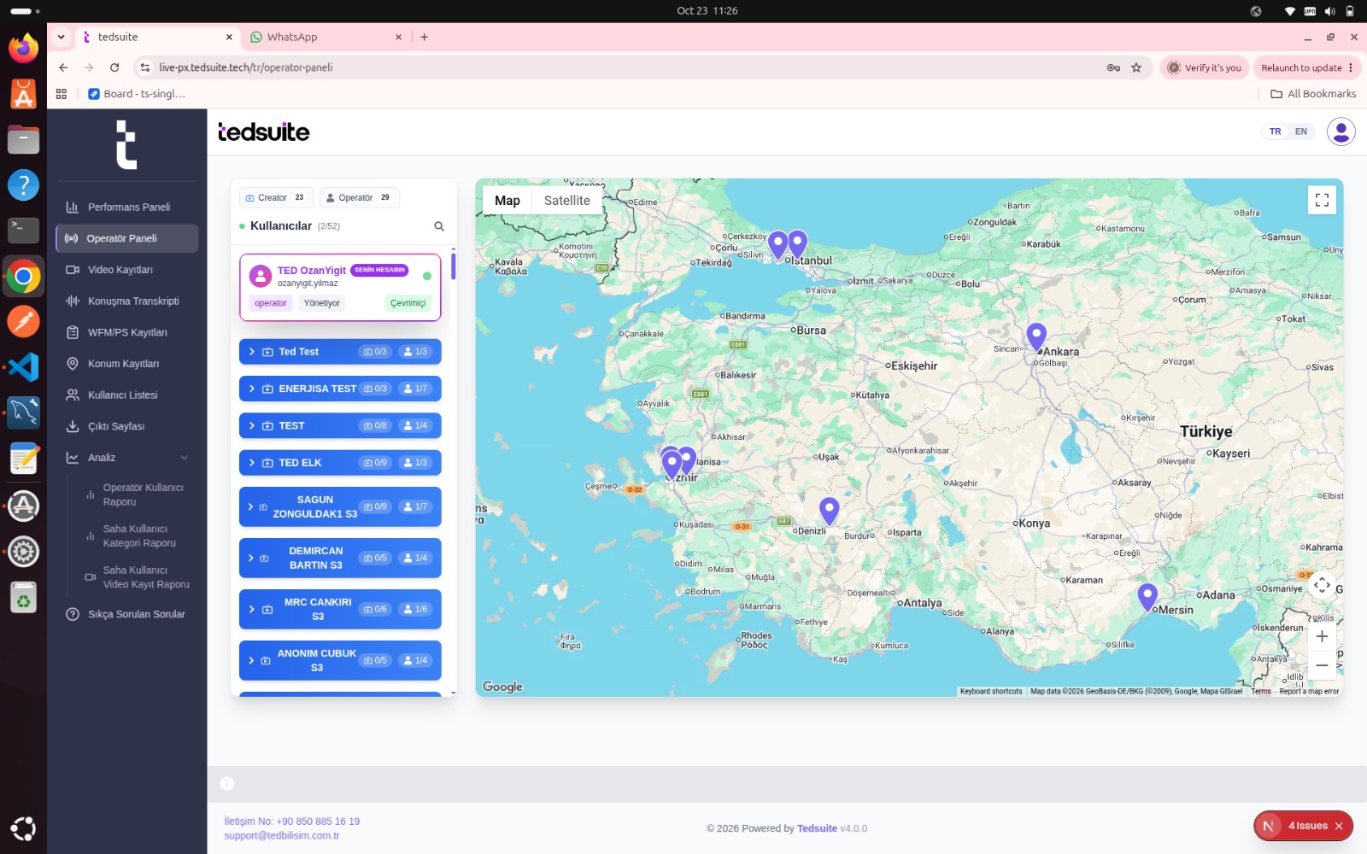Toggle fullscreen map view
Viewport: 1367px width, 854px height.
tap(1322, 200)
